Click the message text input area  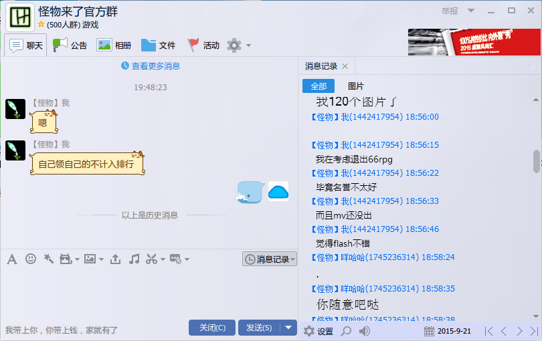point(149,292)
